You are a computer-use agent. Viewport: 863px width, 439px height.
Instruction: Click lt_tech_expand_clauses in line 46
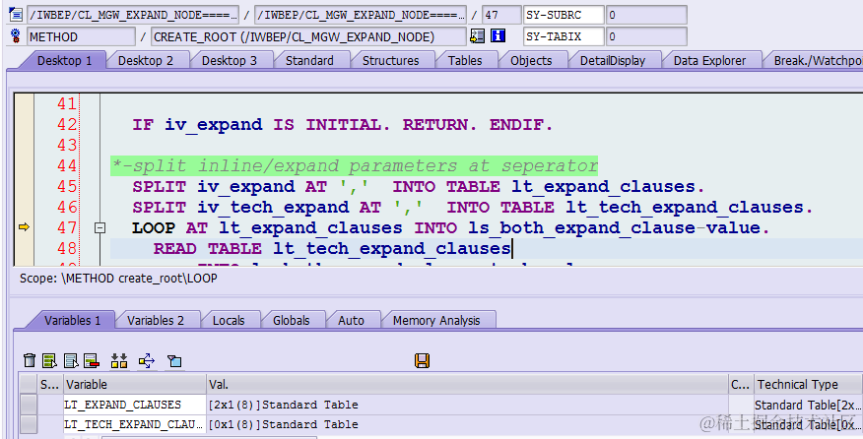pyautogui.click(x=684, y=208)
